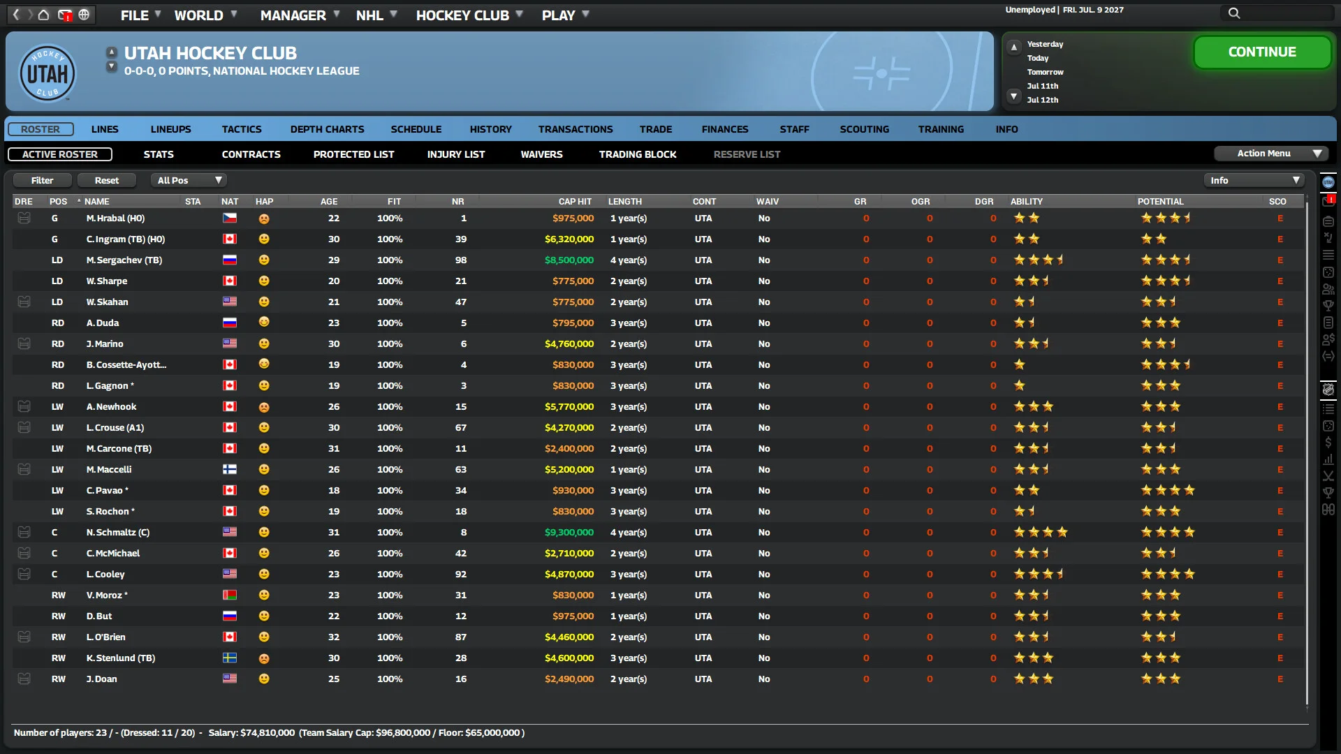The width and height of the screenshot is (1341, 754).
Task: Switch to the FINANCES tab
Action: click(x=724, y=129)
